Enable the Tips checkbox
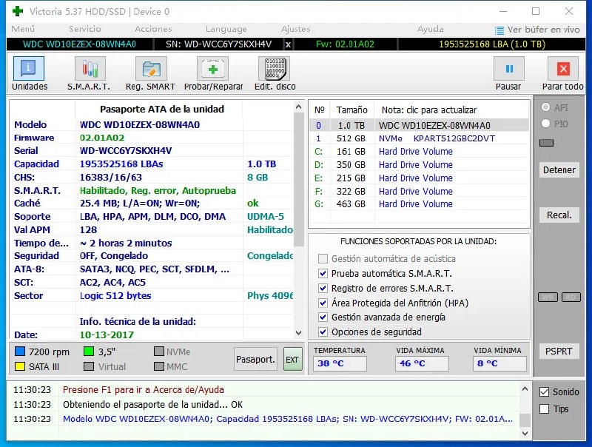Image resolution: width=592 pixels, height=447 pixels. pos(544,409)
